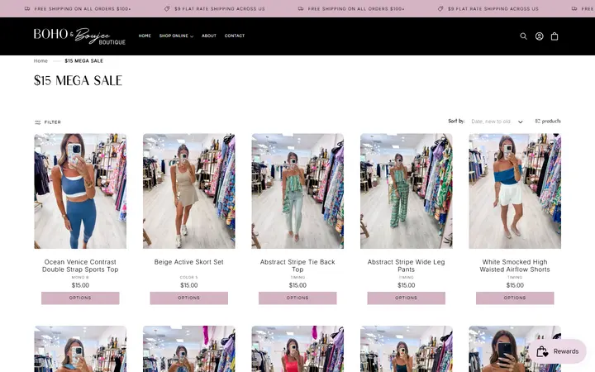This screenshot has width=595, height=372.
Task: Choose options for Abstract Stripe Tie Back Top
Action: click(297, 298)
